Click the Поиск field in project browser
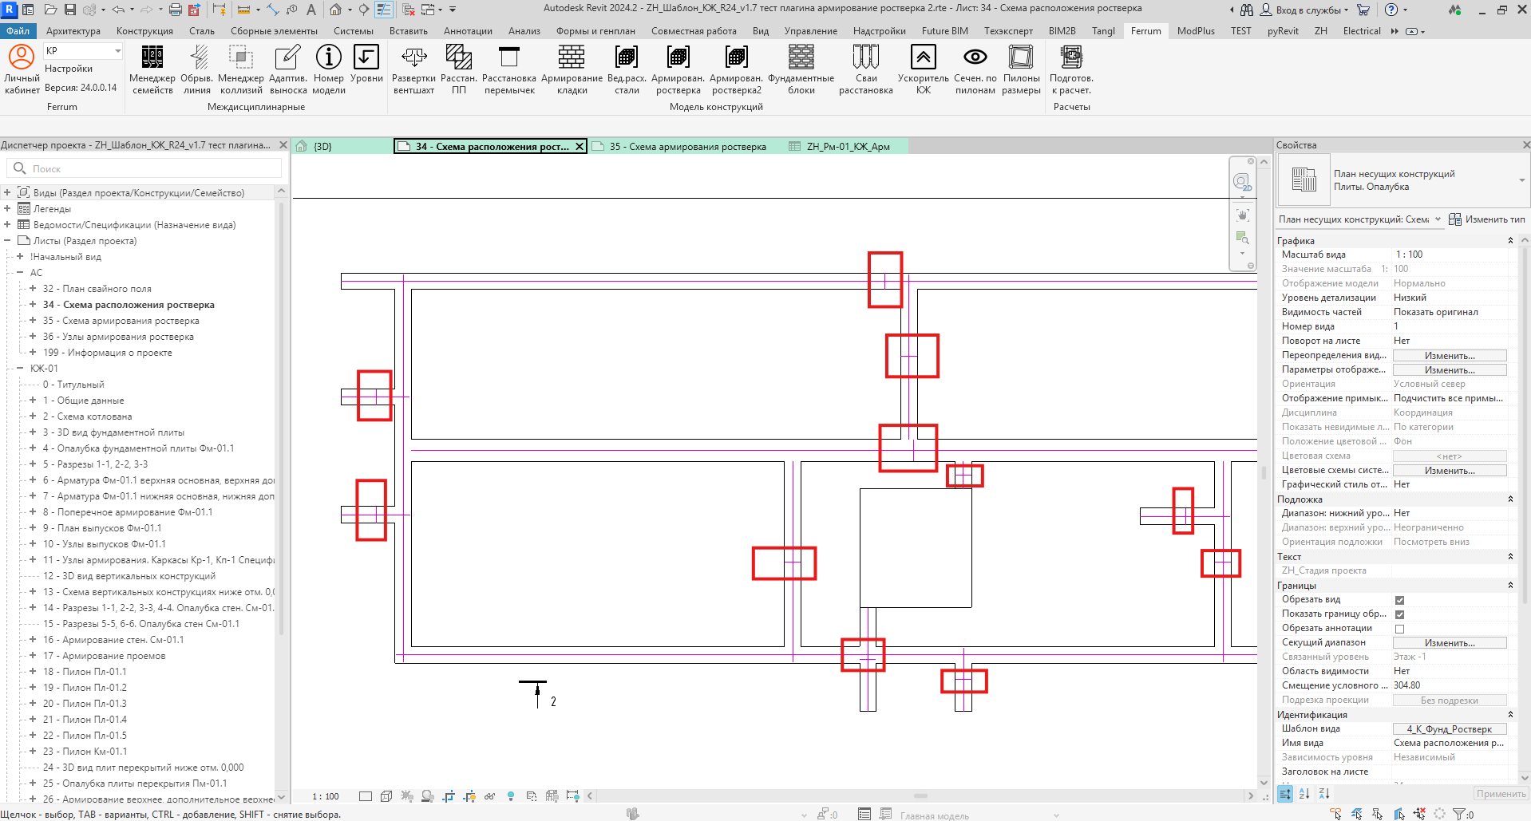1531x821 pixels. tap(144, 168)
